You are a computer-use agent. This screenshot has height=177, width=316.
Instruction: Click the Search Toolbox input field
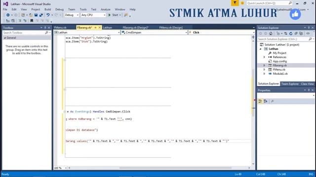[x=24, y=32]
